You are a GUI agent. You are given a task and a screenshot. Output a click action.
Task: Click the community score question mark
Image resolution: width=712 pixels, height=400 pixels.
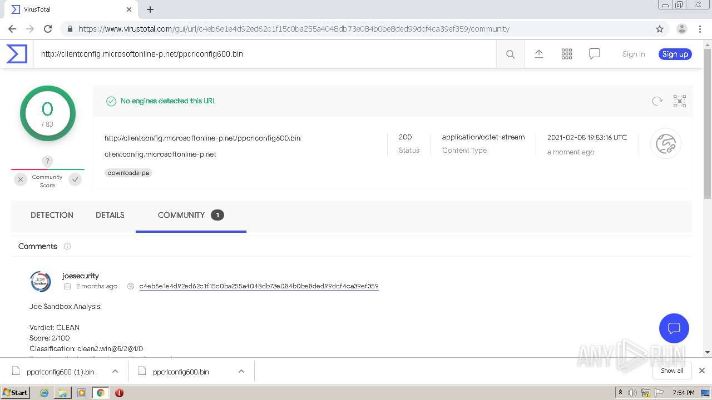coord(47,161)
